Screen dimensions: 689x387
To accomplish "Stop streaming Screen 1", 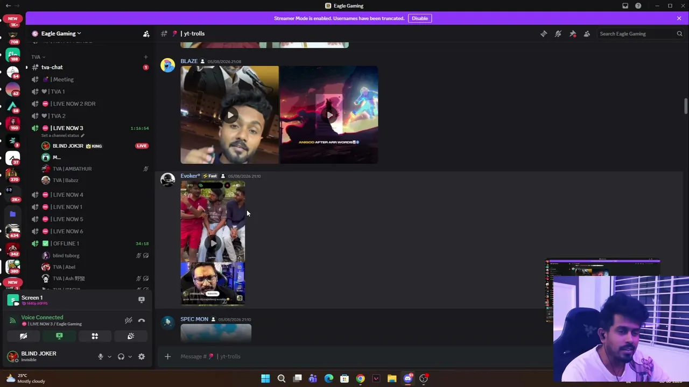I will point(142,300).
